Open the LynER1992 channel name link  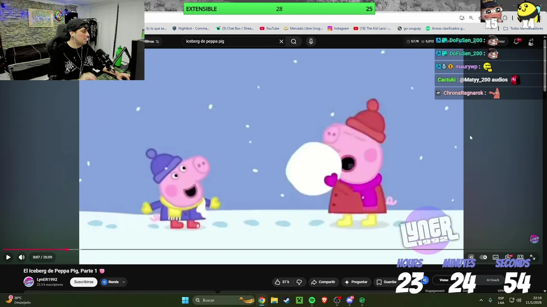tap(47, 280)
